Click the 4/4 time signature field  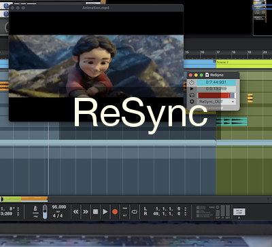coord(58,216)
